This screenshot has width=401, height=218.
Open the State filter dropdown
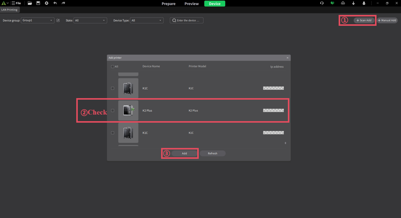click(x=90, y=20)
